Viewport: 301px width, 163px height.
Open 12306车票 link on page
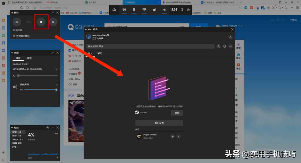coord(73,69)
